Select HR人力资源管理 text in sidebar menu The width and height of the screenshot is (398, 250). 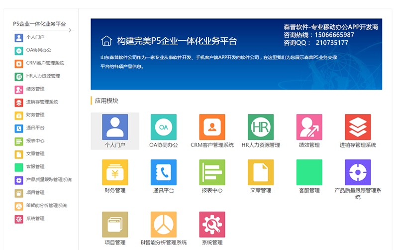coord(43,76)
